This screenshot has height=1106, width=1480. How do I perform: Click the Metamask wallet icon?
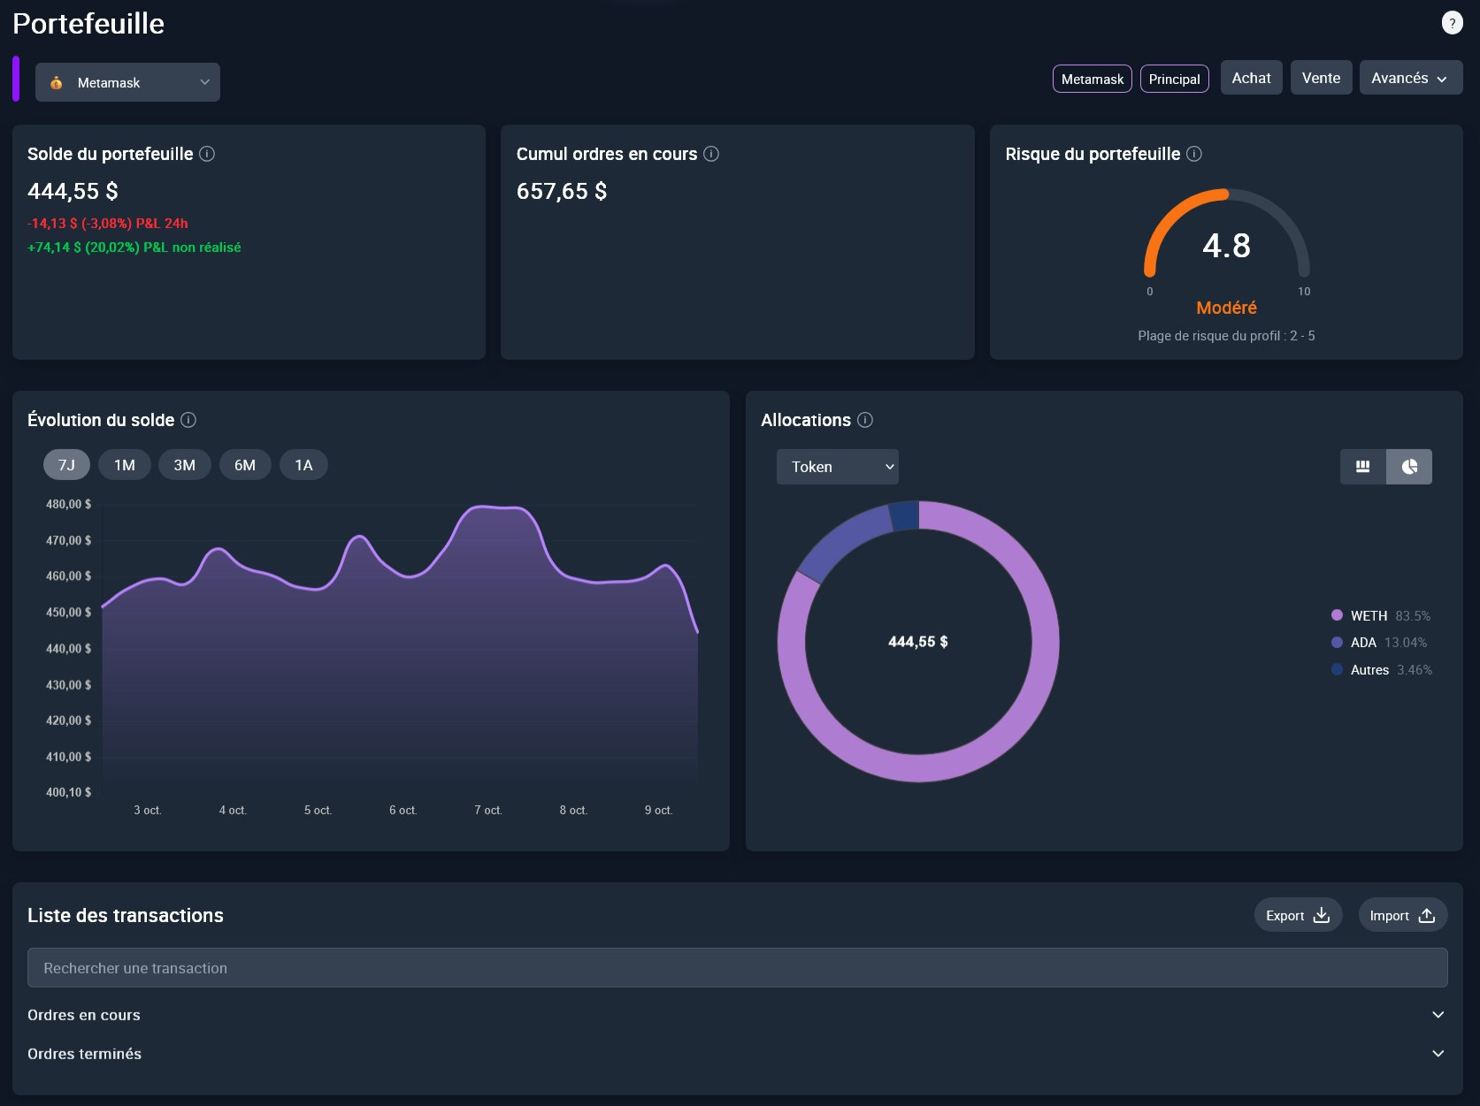(x=56, y=82)
